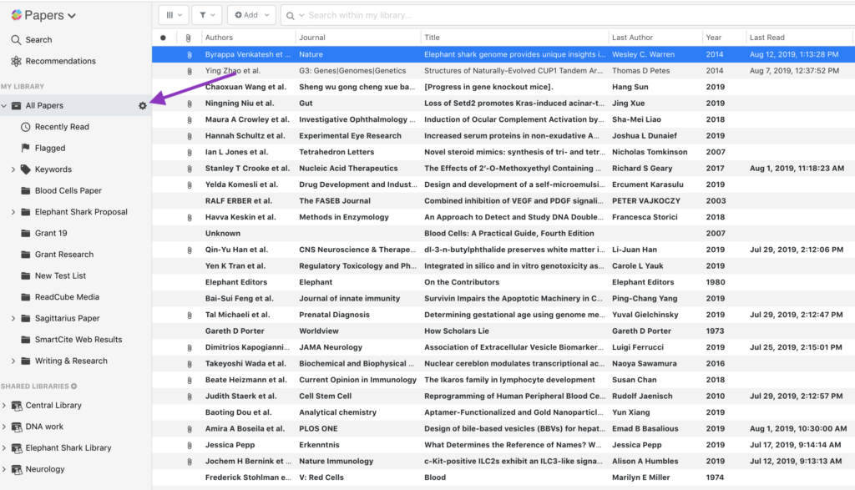Sort by the Year column header
Screen dimensions: 855x490
pyautogui.click(x=713, y=38)
